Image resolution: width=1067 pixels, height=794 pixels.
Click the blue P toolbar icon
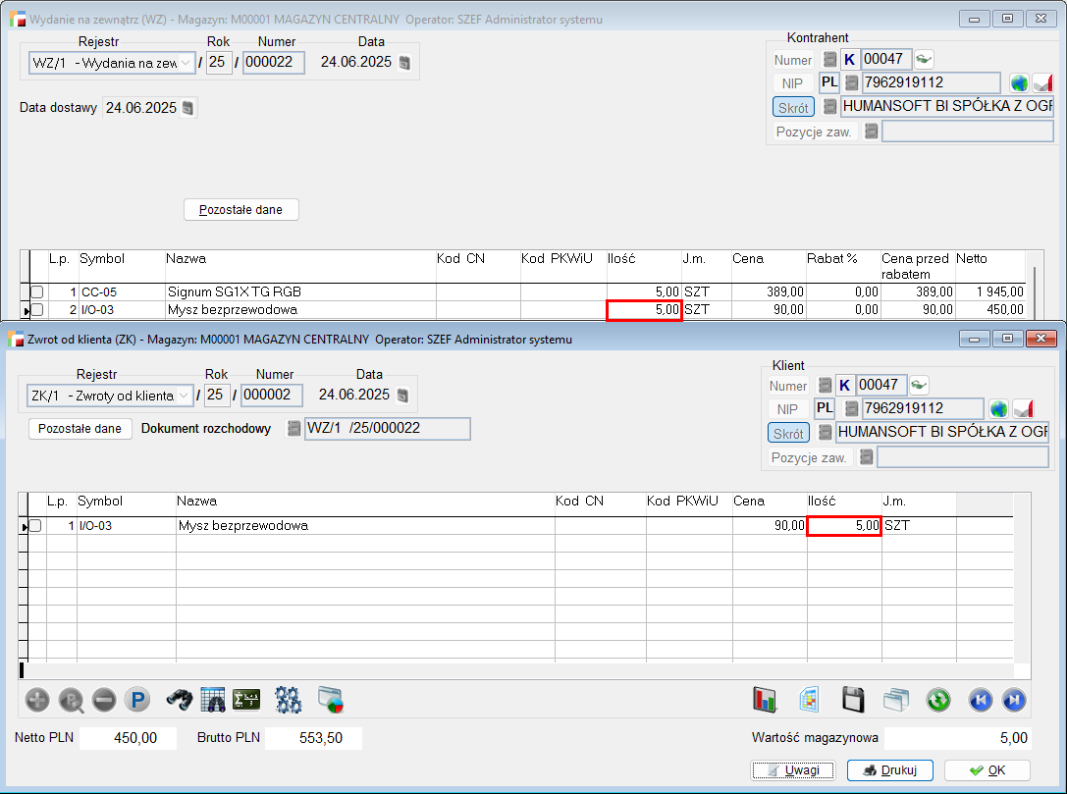tap(137, 700)
